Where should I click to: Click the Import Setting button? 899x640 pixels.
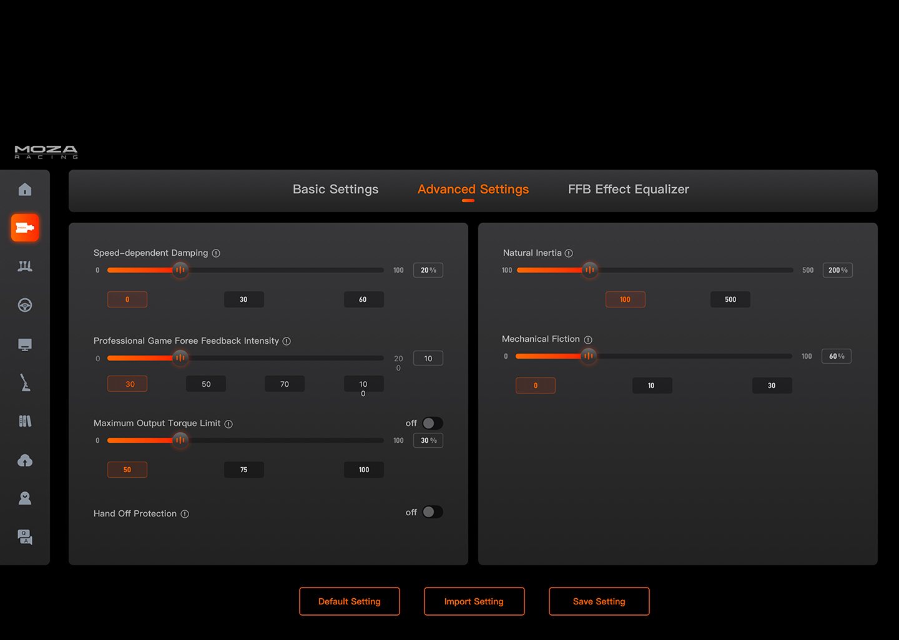[x=474, y=601]
